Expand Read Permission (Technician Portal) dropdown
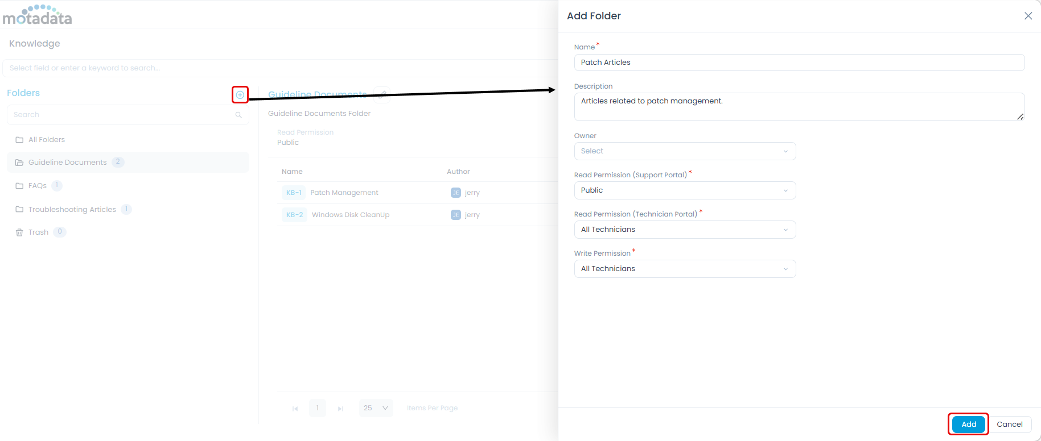 tap(685, 230)
